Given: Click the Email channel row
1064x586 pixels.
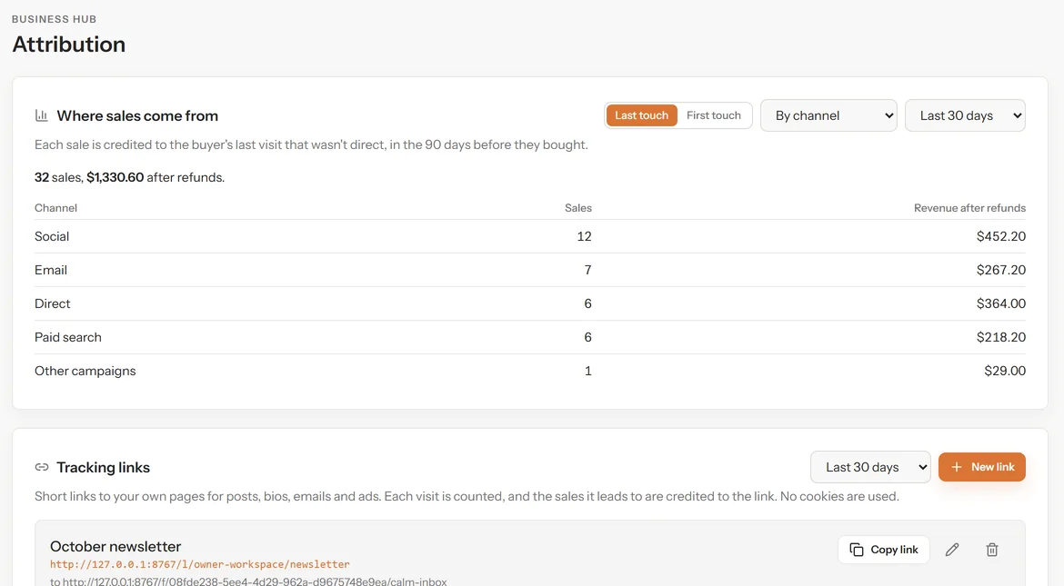Looking at the screenshot, I should [x=530, y=270].
